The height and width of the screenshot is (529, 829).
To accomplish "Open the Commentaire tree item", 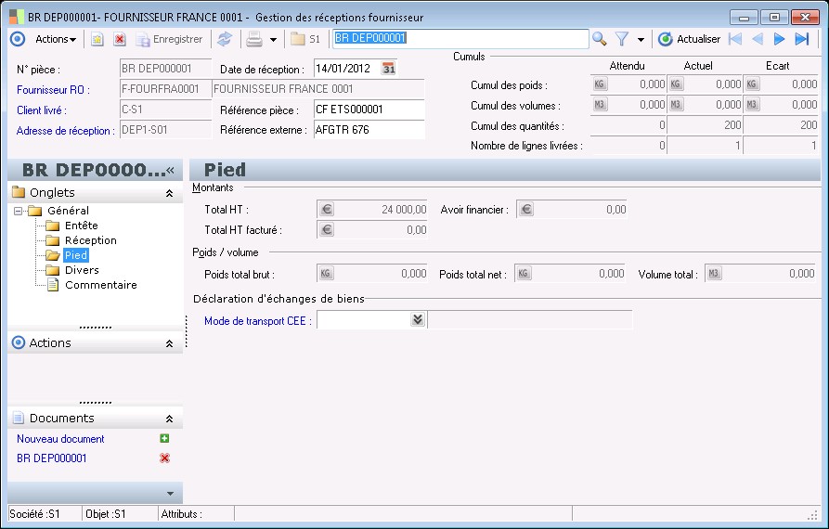I will click(x=100, y=285).
